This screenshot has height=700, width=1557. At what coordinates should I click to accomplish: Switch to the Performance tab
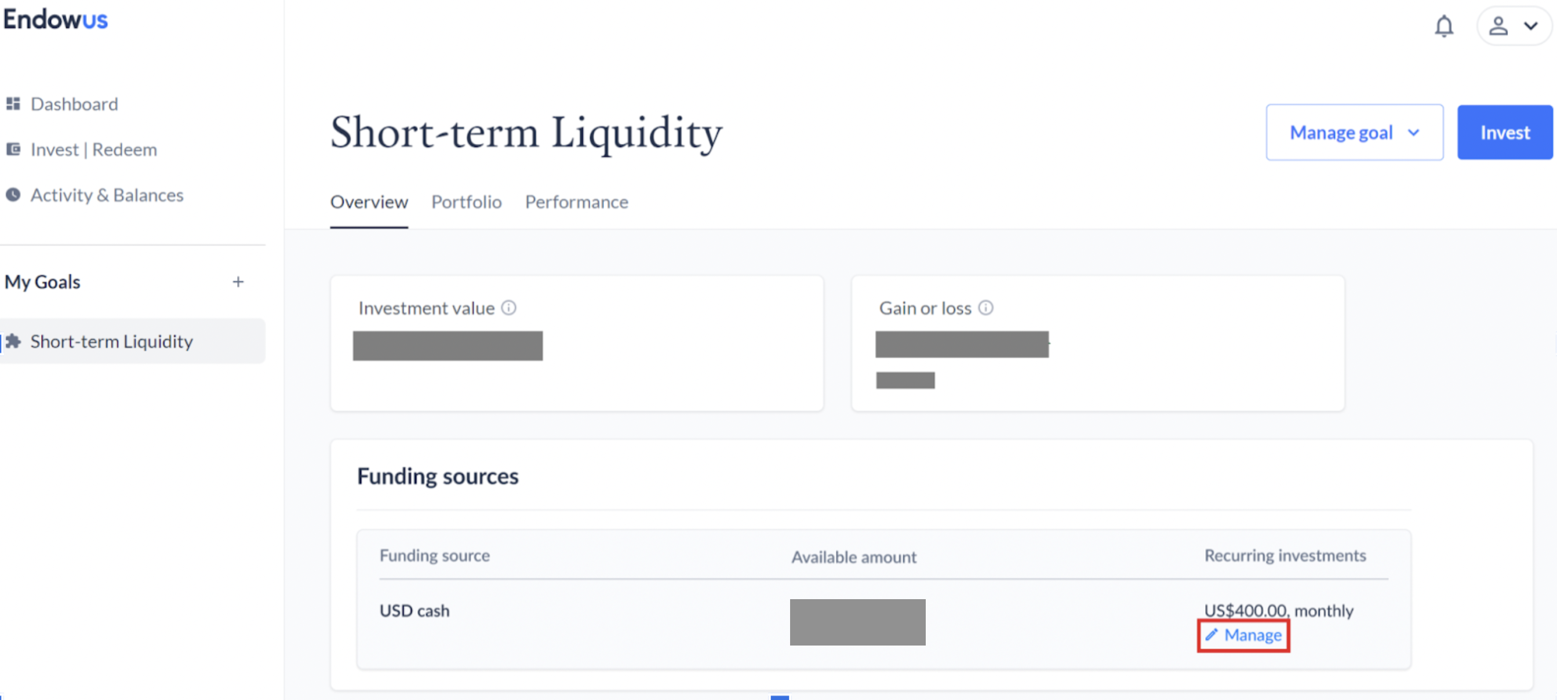[x=576, y=202]
